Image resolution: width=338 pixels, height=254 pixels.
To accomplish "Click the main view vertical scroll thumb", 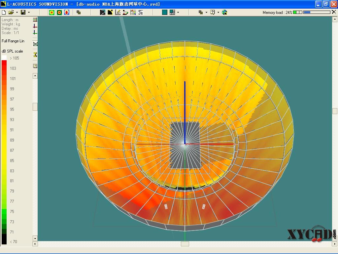I will [335, 111].
